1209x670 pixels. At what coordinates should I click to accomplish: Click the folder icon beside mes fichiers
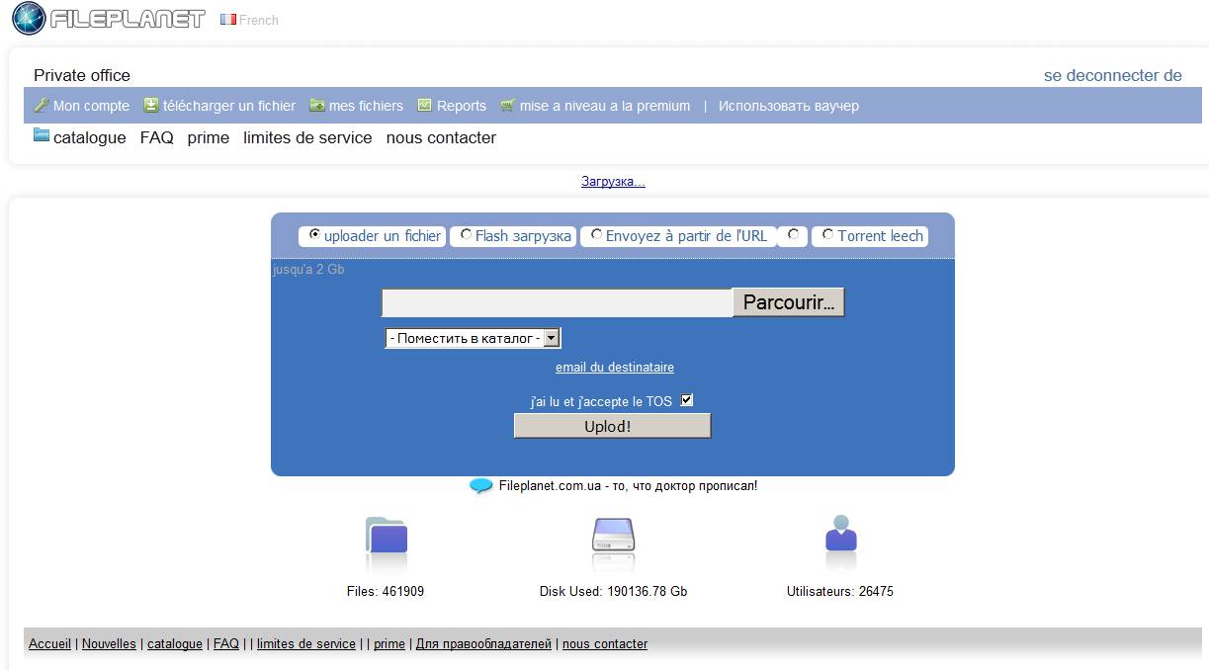point(317,106)
